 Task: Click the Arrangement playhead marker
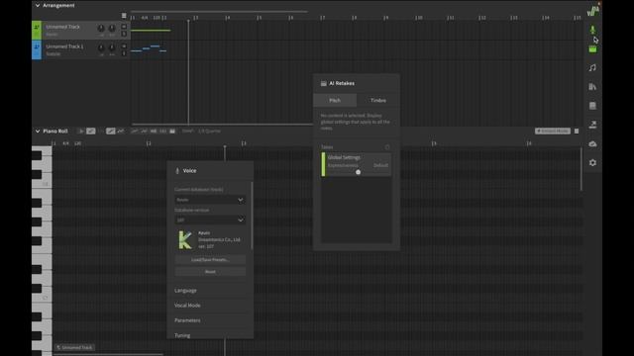pyautogui.click(x=188, y=20)
